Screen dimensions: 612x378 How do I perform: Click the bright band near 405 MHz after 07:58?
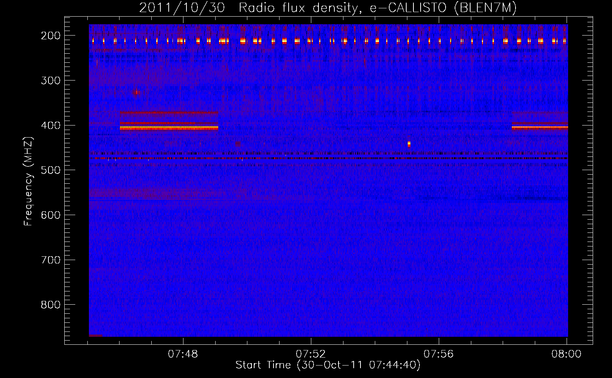click(x=540, y=128)
